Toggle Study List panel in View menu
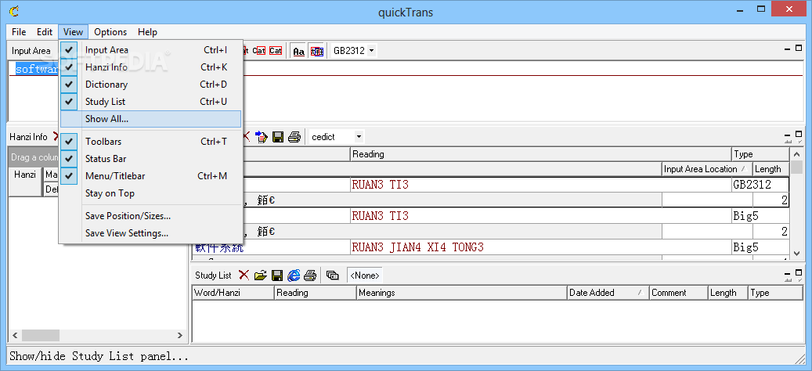812x371 pixels. point(150,102)
